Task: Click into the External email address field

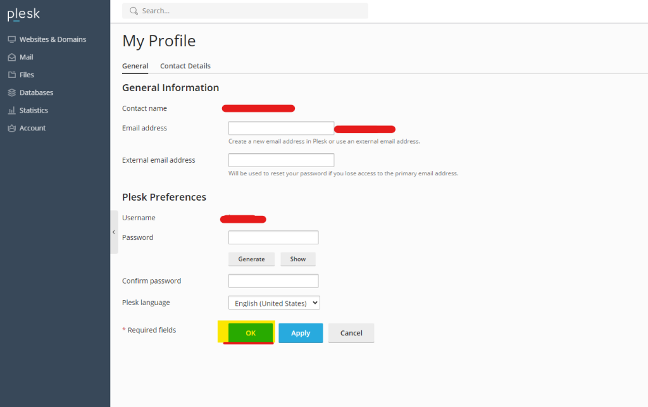Action: click(281, 160)
